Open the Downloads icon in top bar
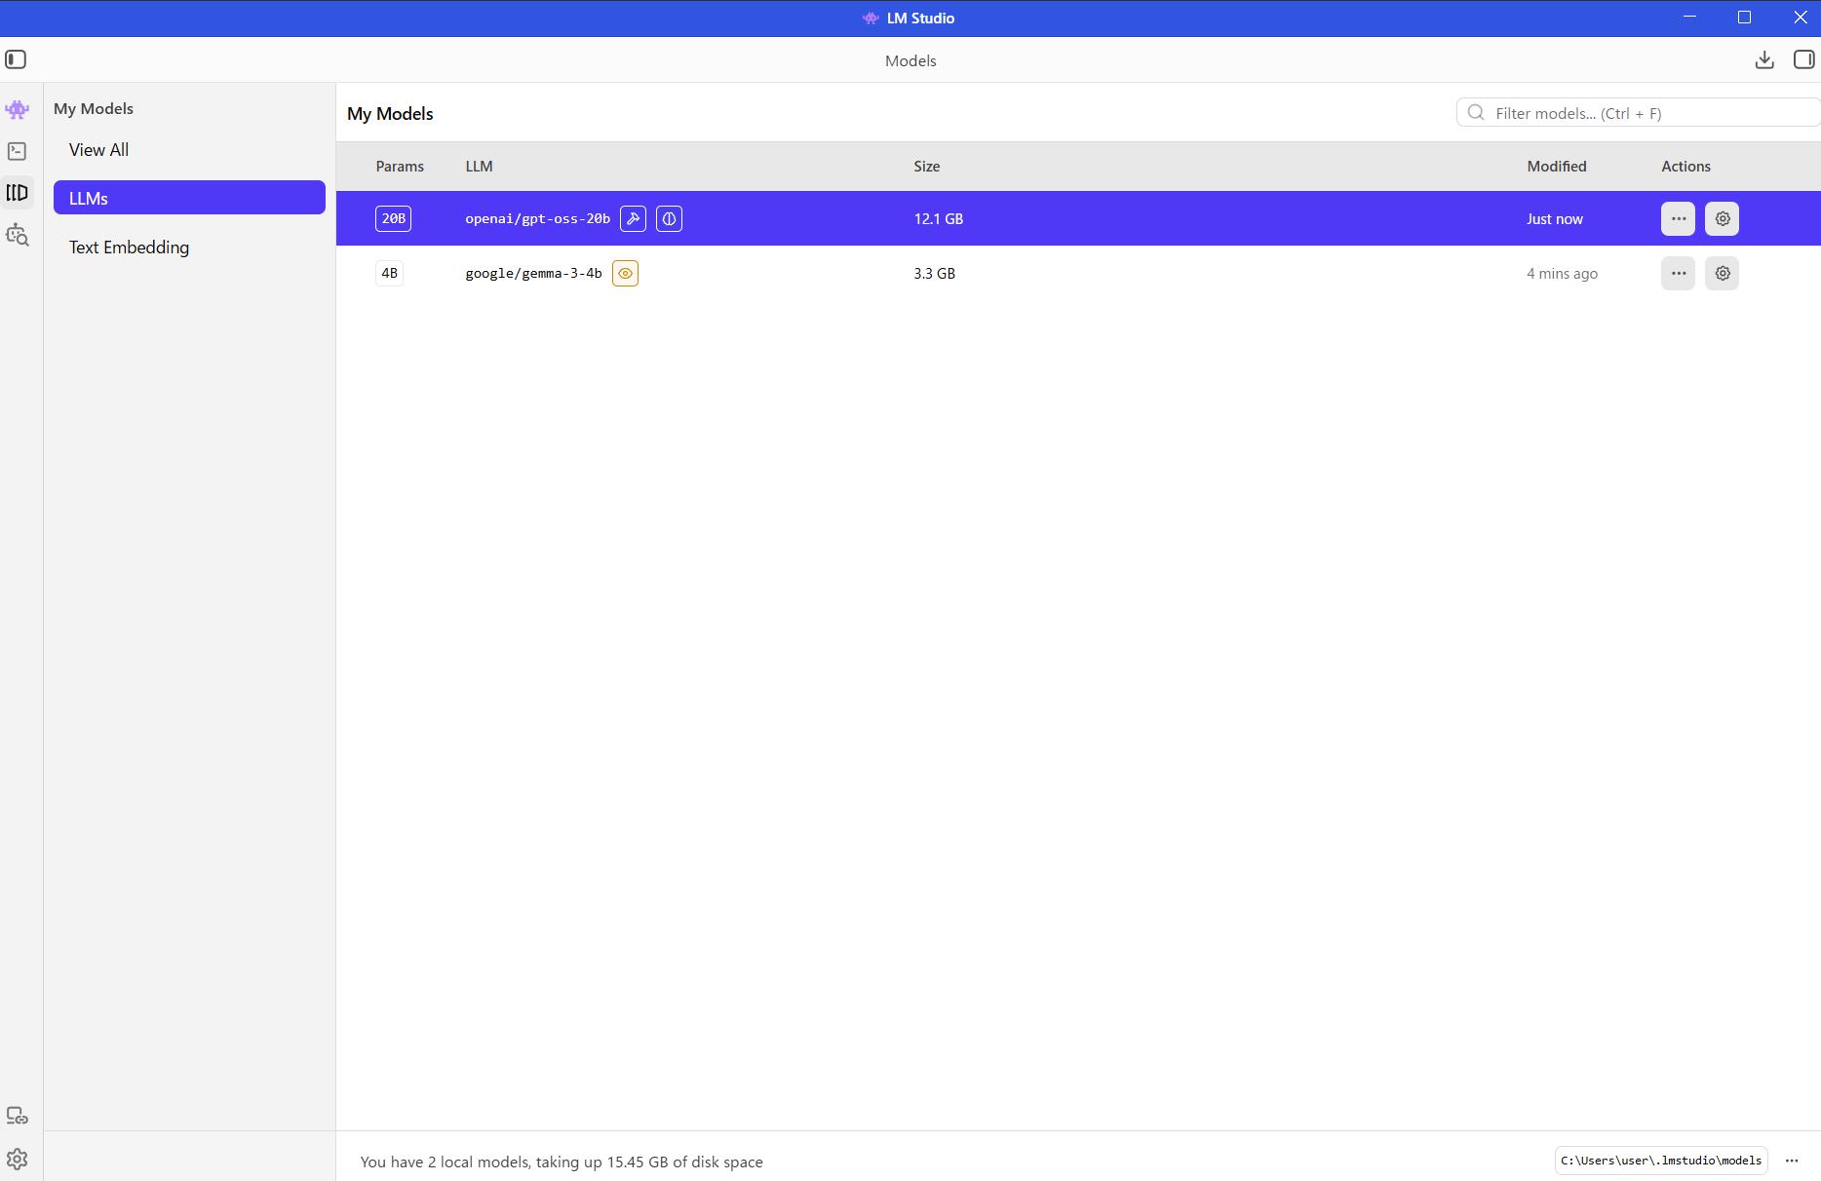 pos(1763,60)
